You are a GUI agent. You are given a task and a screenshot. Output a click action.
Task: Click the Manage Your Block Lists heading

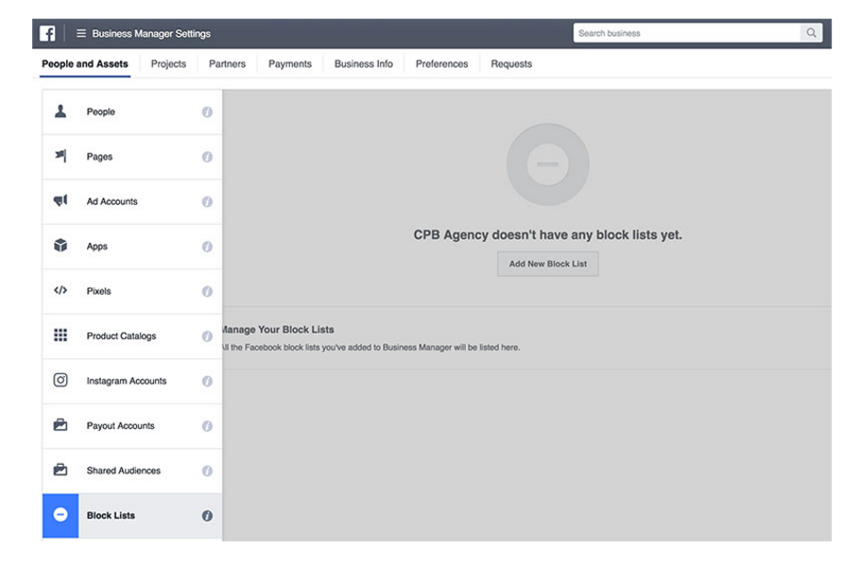(x=278, y=330)
